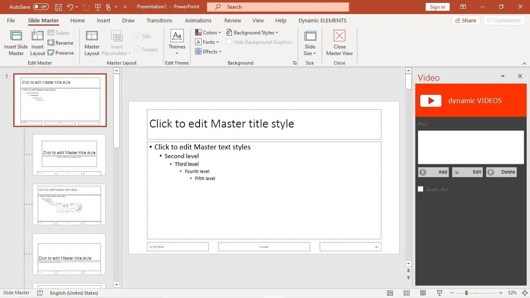Switch to the Animations tab

(x=198, y=20)
